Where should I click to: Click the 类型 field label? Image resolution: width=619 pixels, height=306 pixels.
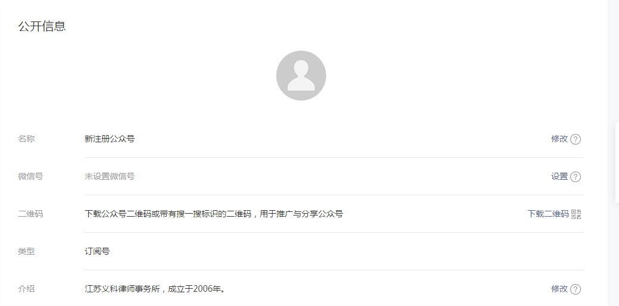point(26,251)
